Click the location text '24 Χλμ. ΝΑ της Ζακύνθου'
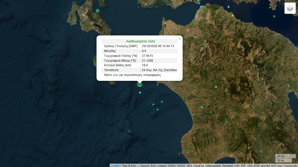This screenshot has height=167, width=298. point(159,70)
